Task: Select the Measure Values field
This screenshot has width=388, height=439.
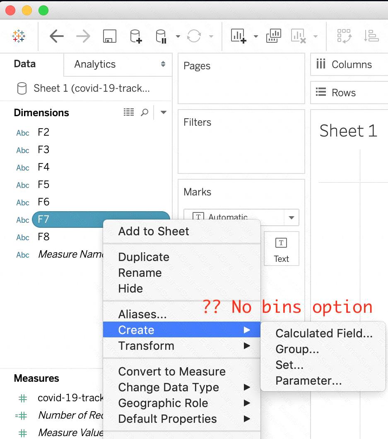Action: [71, 432]
